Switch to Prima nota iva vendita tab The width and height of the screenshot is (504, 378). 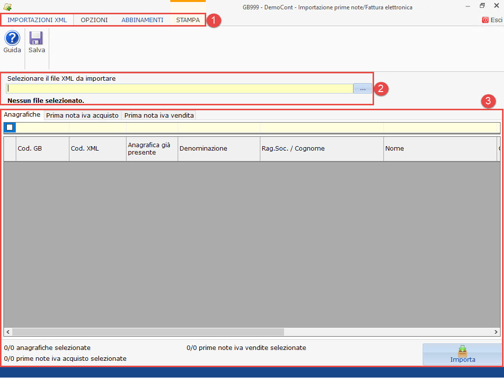pyautogui.click(x=158, y=115)
